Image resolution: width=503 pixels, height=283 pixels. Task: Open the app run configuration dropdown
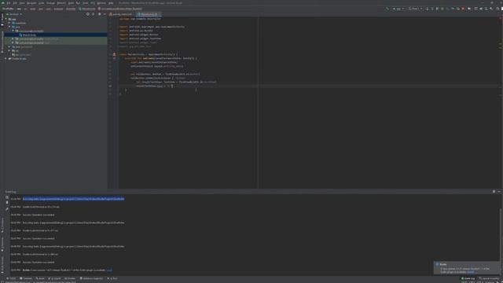click(398, 9)
